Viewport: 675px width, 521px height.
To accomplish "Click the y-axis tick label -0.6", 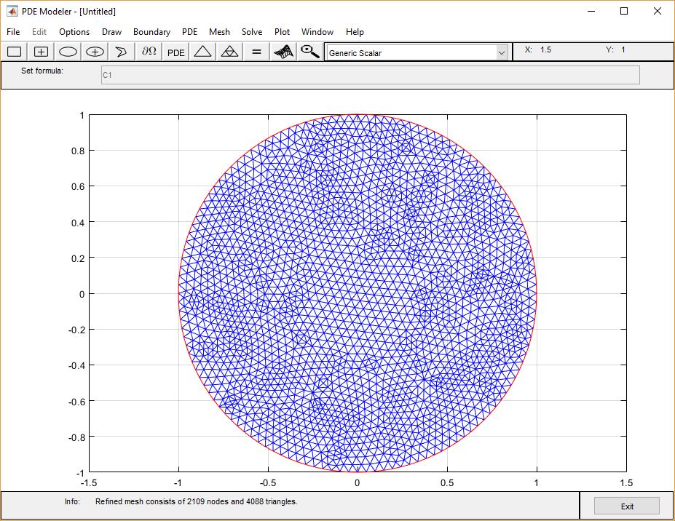I will tap(76, 402).
